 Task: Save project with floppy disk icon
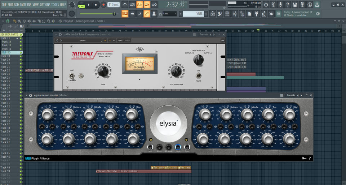pyautogui.click(x=295, y=5)
